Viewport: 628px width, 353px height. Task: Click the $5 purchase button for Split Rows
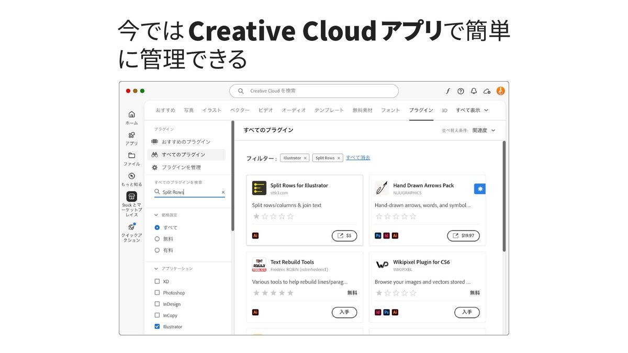tap(344, 236)
